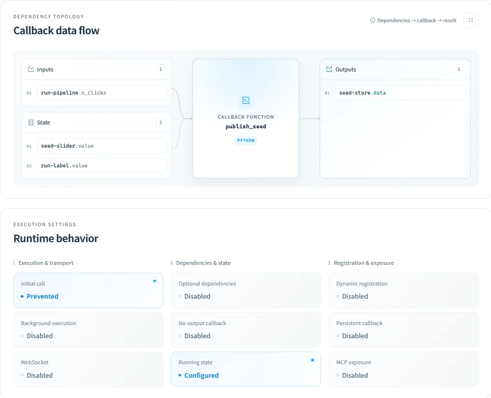Click the Execution & transport group heading
This screenshot has width=491, height=398.
46,263
